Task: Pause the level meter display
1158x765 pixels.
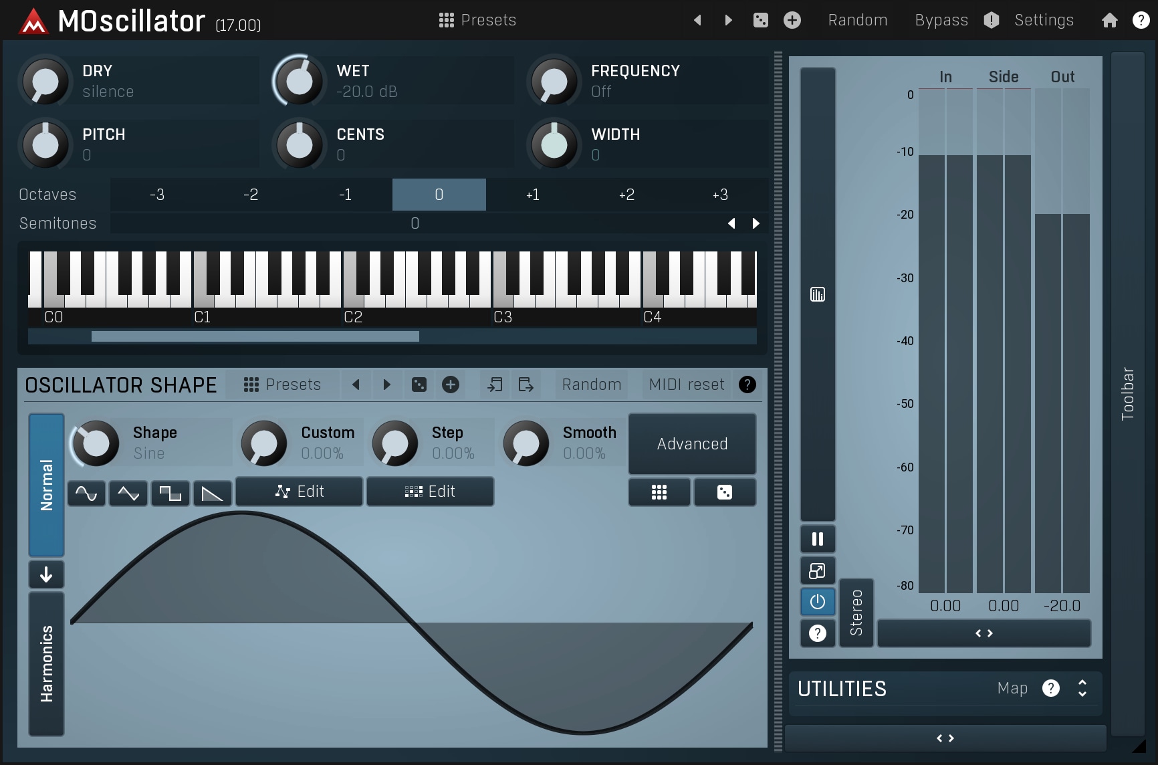Action: pos(817,539)
